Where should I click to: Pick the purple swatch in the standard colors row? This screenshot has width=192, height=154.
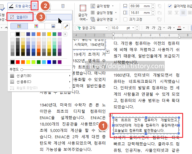pos(60,62)
